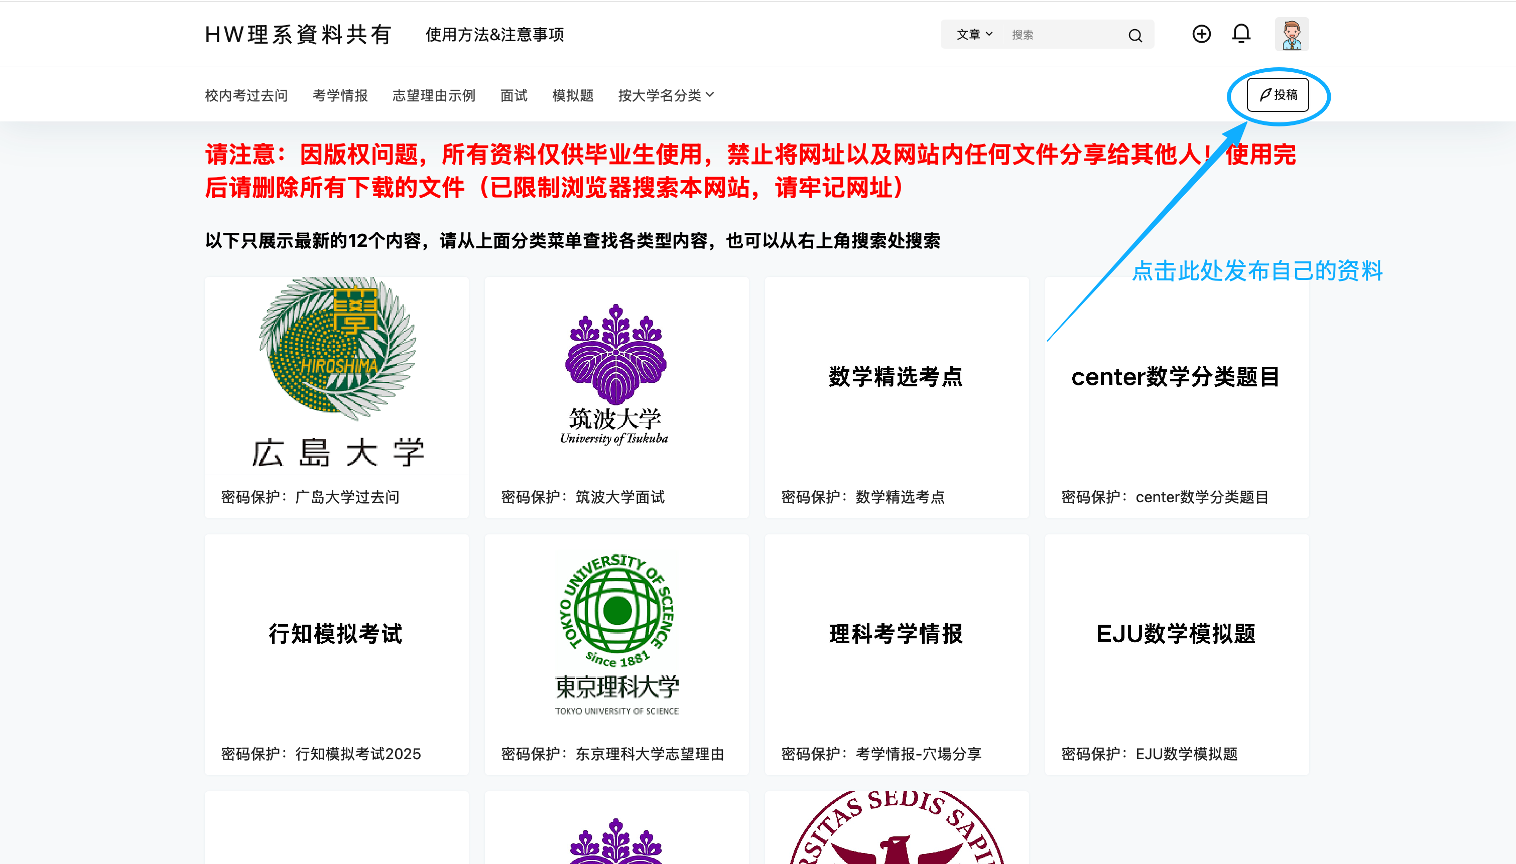Open the 数学精选考点 card image
Viewport: 1516px width, 864px height.
point(897,376)
